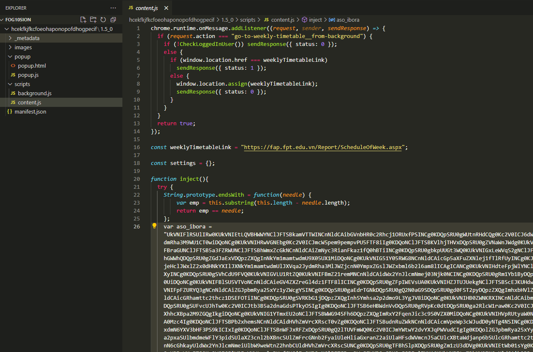Click the EXPLORER panel title
Image resolution: width=533 pixels, height=352 pixels.
point(16,8)
